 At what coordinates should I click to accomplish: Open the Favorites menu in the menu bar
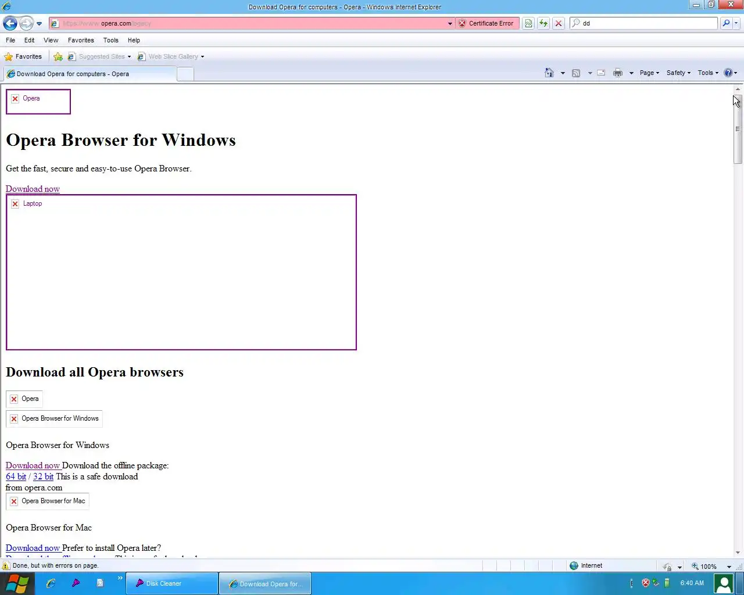(81, 40)
